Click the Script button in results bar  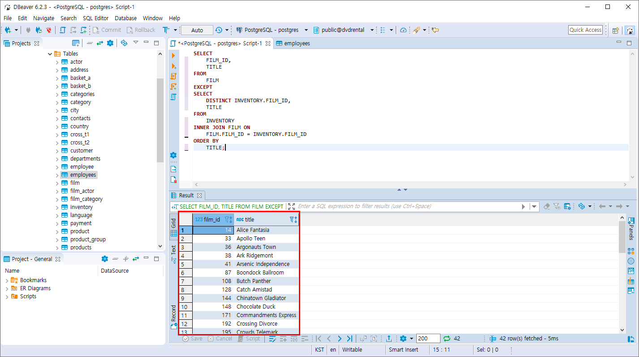(x=249, y=339)
